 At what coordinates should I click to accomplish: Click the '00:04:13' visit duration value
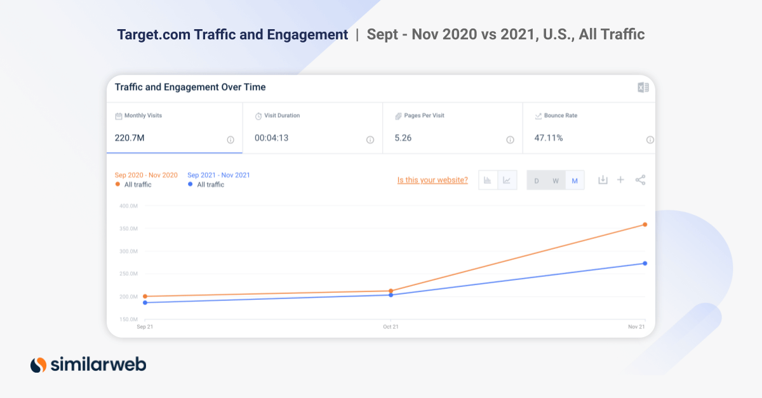(x=272, y=138)
